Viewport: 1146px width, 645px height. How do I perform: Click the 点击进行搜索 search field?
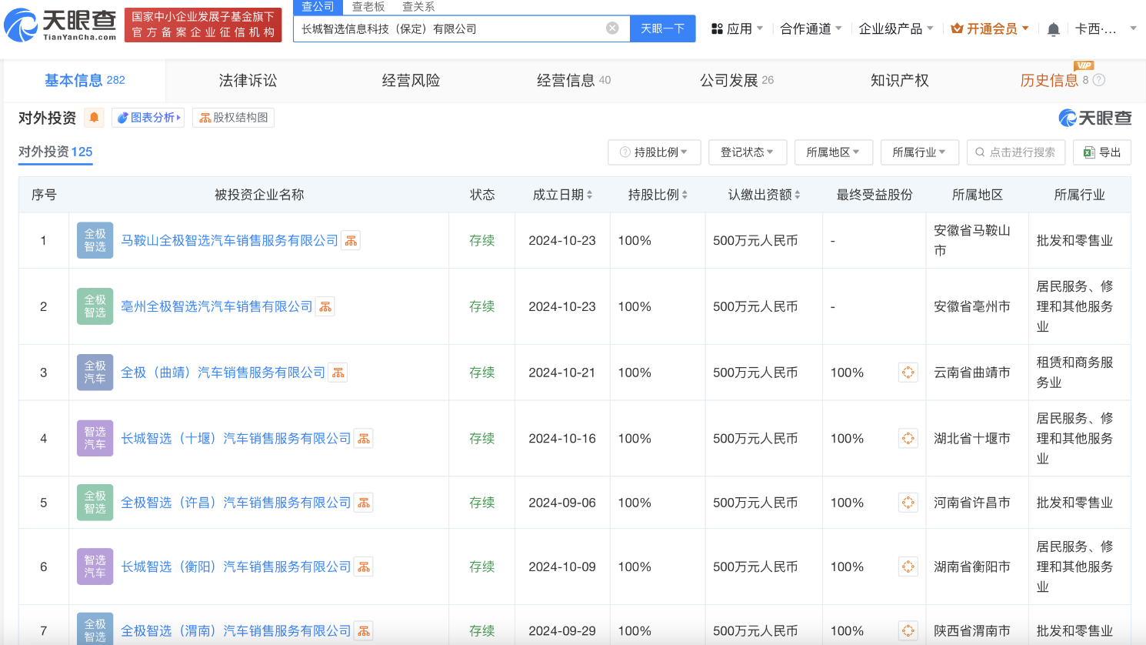click(x=1016, y=152)
